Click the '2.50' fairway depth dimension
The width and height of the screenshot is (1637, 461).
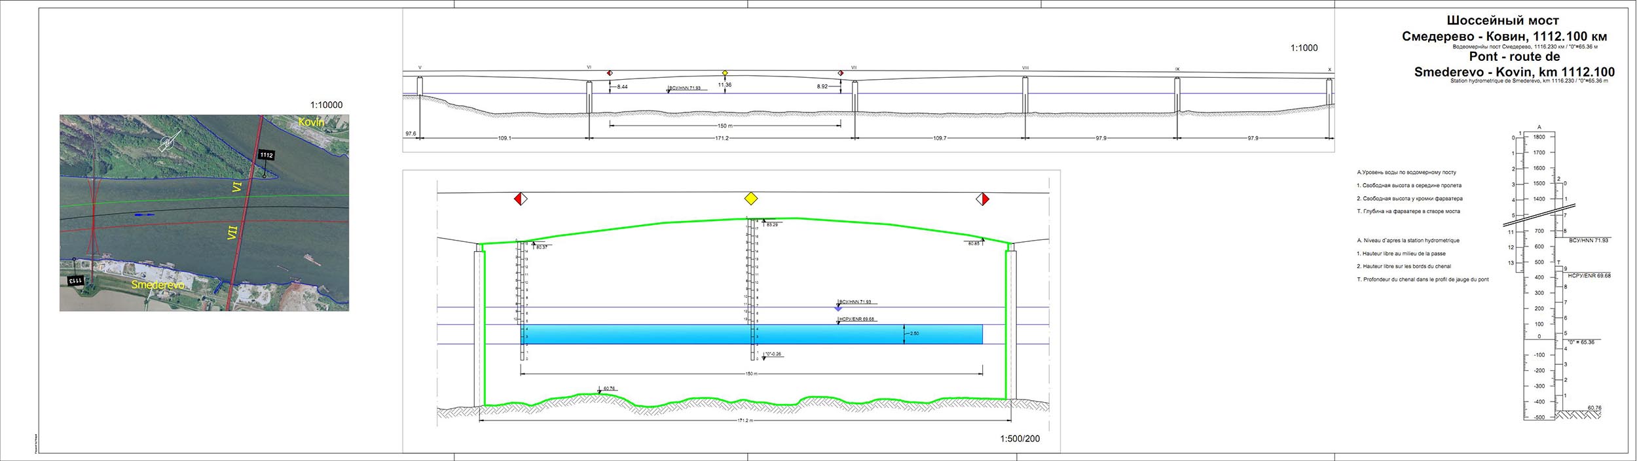(915, 333)
